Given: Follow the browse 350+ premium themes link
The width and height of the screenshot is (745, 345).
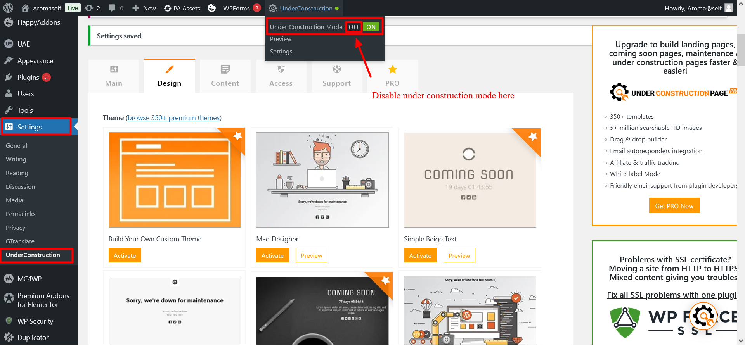Looking at the screenshot, I should (x=173, y=118).
